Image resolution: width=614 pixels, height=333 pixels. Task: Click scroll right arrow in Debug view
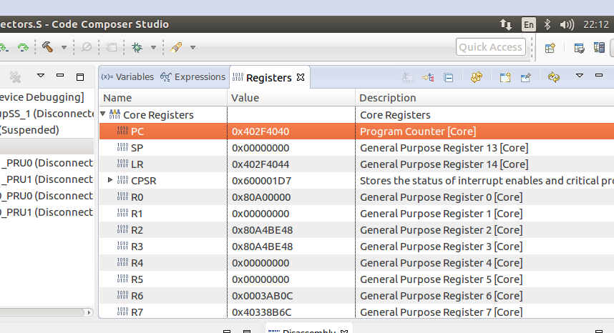89,312
